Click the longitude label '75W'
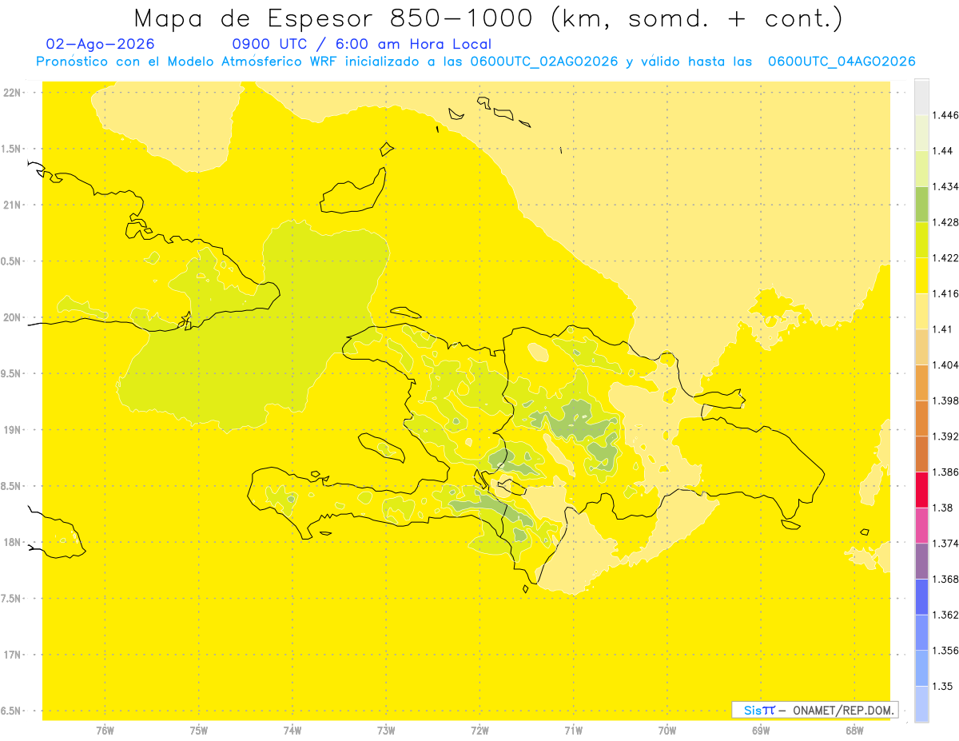 199,730
